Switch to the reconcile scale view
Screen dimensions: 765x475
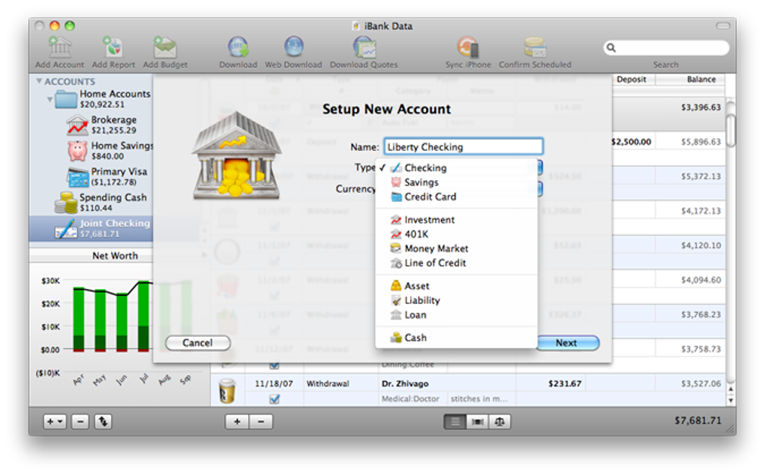point(499,421)
